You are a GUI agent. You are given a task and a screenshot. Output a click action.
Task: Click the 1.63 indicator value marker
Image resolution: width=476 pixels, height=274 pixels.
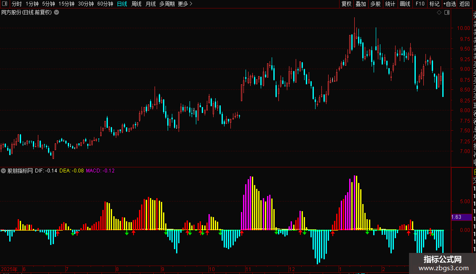(x=462, y=217)
